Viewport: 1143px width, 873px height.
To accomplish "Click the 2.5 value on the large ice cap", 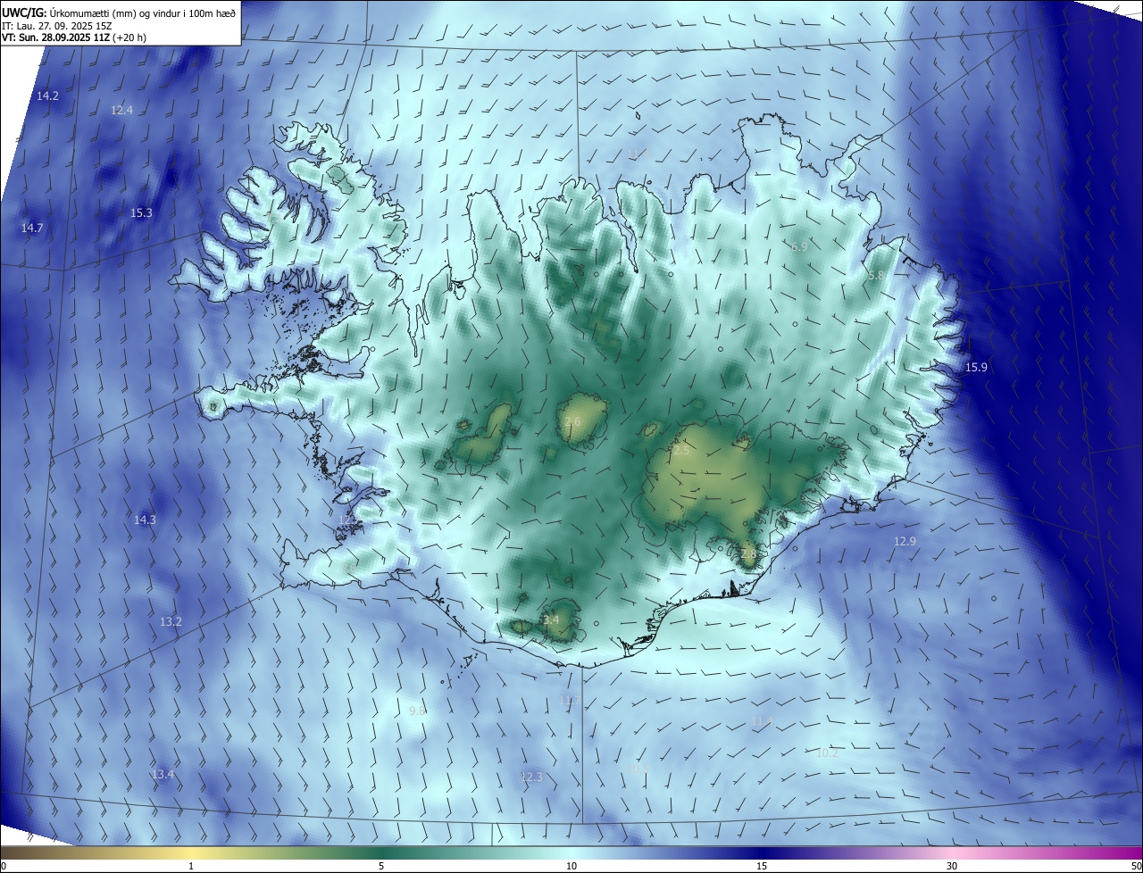I will [x=680, y=451].
